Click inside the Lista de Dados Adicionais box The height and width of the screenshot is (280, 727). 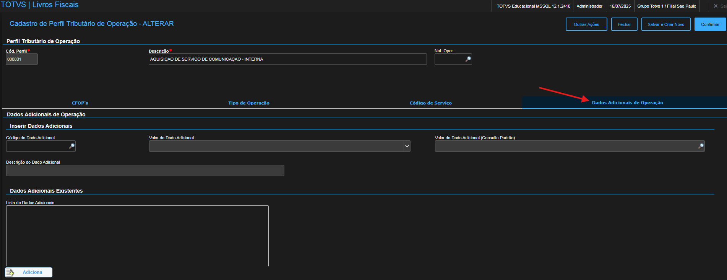pyautogui.click(x=137, y=235)
